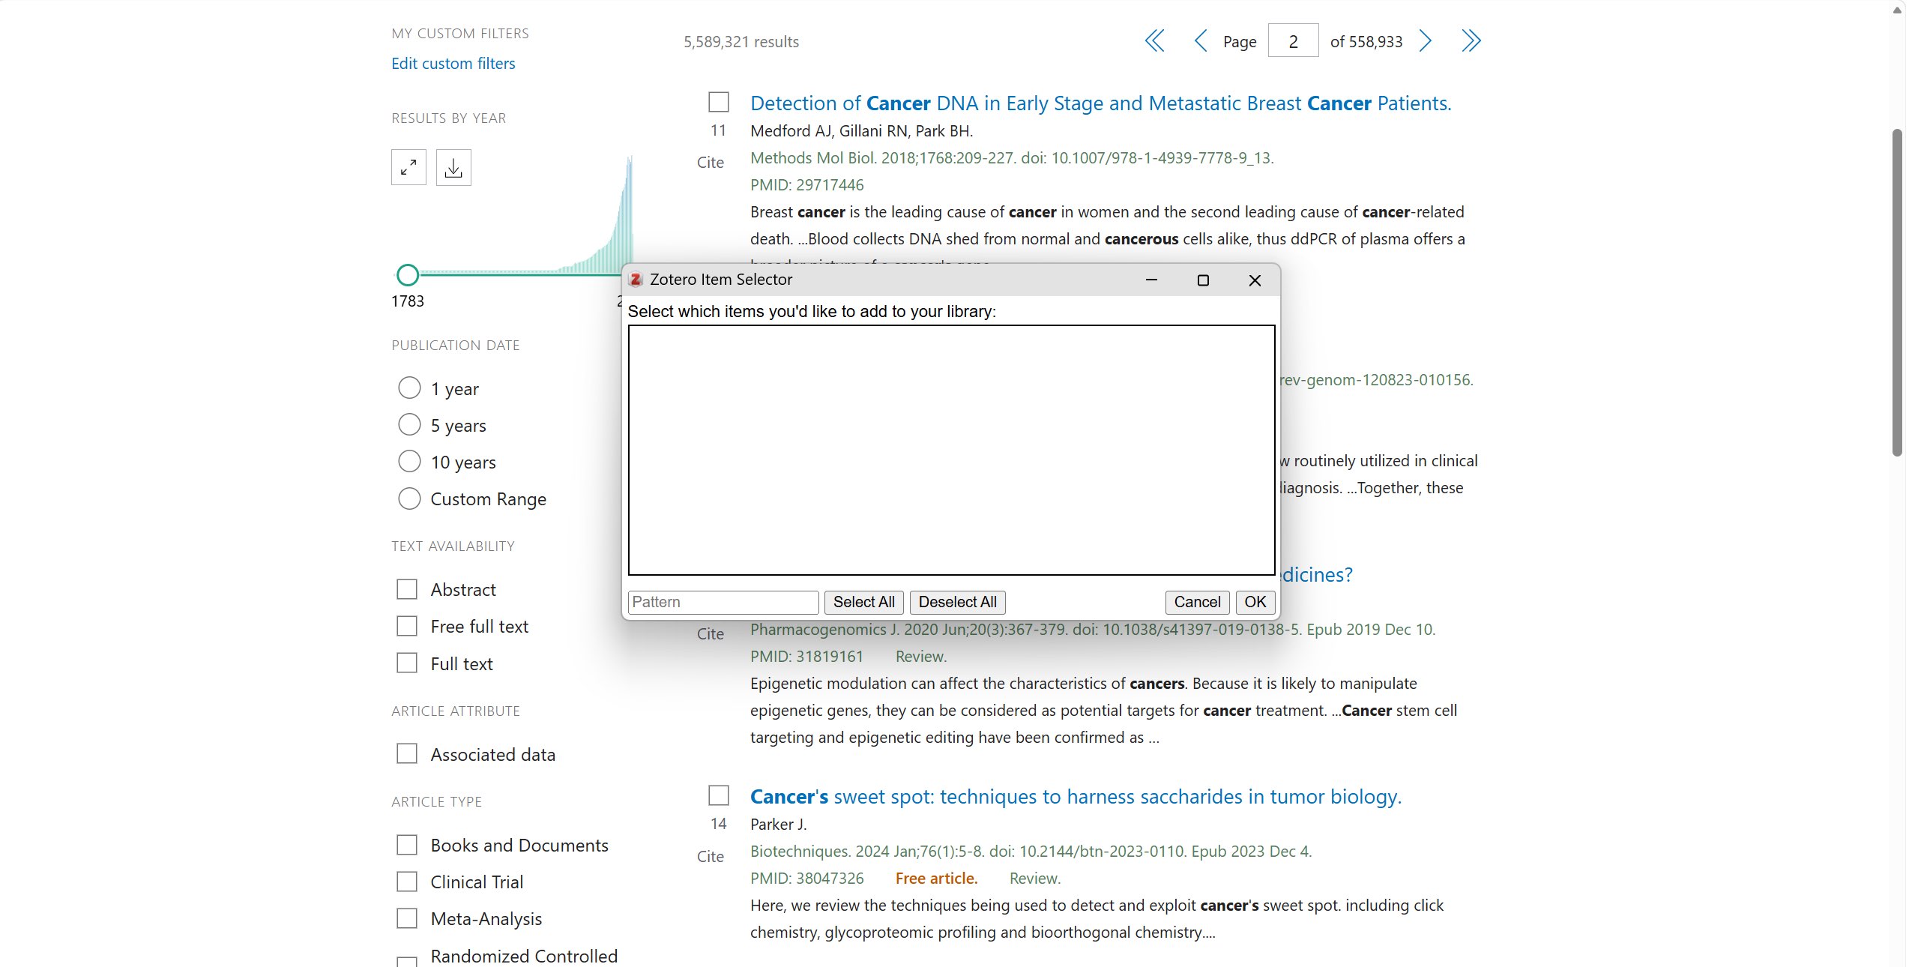Go to the next results page
Image resolution: width=1909 pixels, height=967 pixels.
(1426, 41)
